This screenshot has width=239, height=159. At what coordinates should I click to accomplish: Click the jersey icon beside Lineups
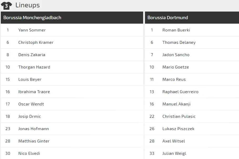6,5
